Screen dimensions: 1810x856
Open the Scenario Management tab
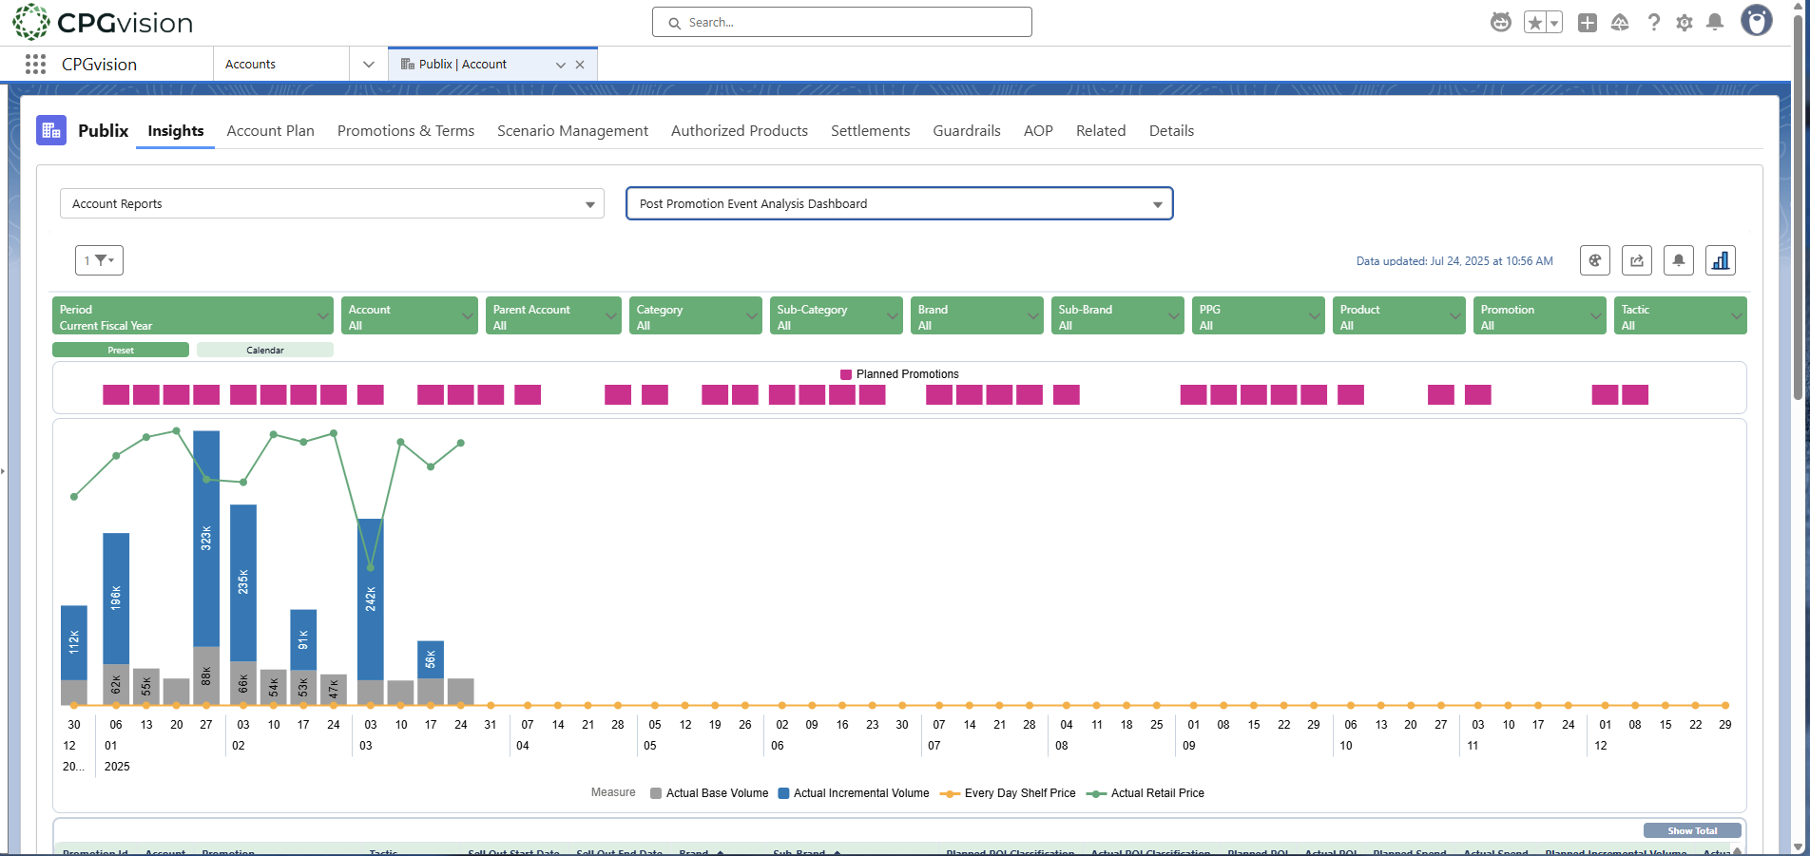(572, 131)
